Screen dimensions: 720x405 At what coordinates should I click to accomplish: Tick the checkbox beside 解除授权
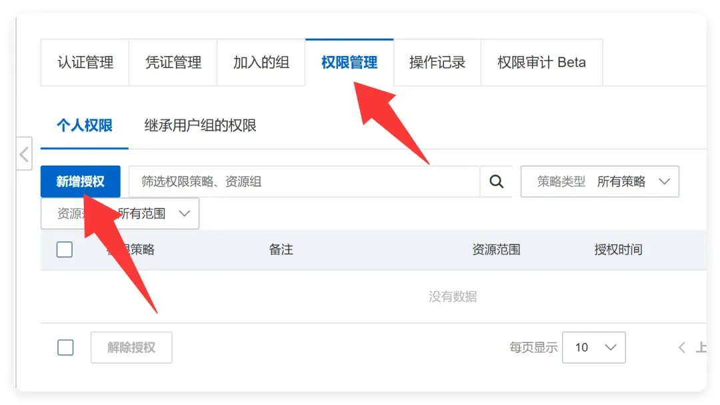tap(65, 347)
